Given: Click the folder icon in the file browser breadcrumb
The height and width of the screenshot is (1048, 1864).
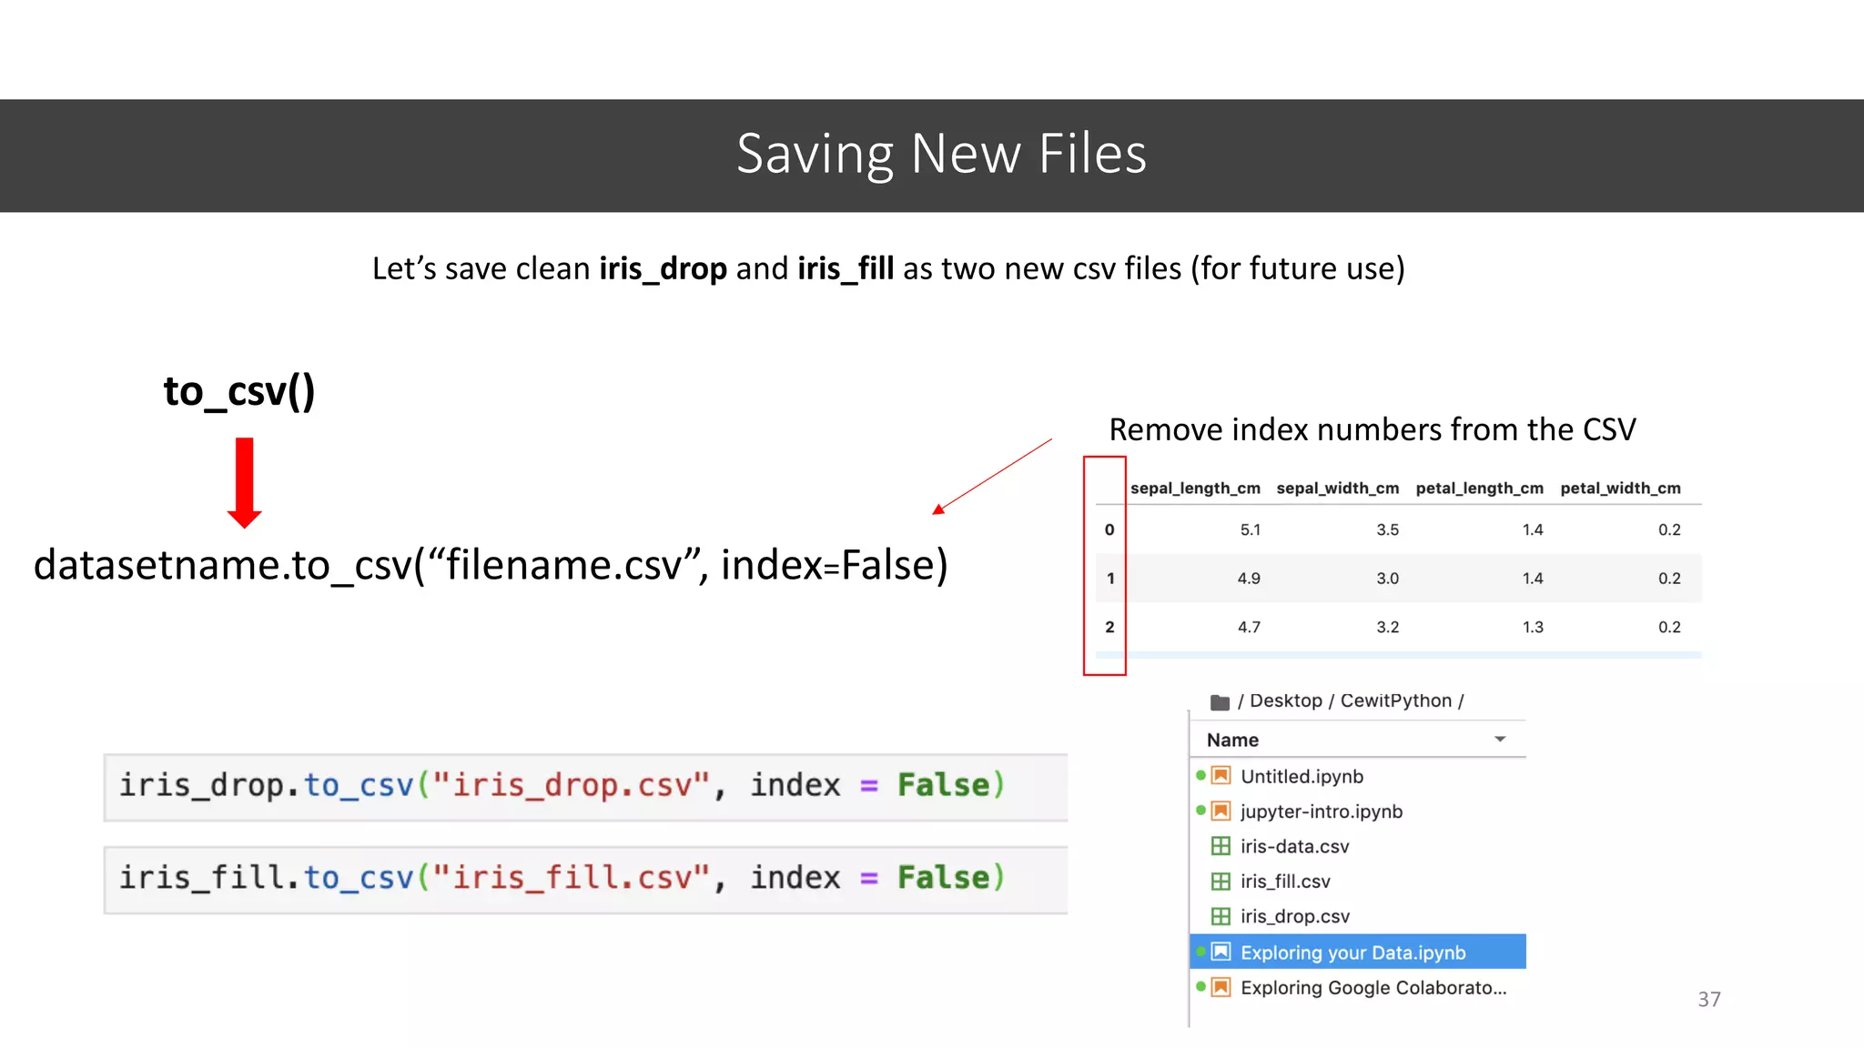Looking at the screenshot, I should point(1220,702).
